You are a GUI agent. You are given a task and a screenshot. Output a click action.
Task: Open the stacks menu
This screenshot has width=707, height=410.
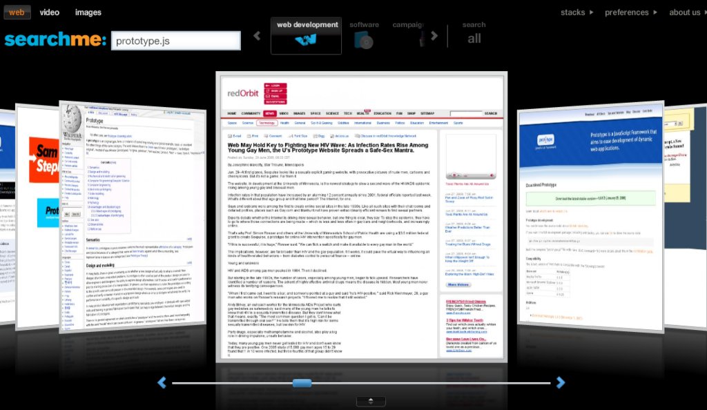pyautogui.click(x=577, y=12)
